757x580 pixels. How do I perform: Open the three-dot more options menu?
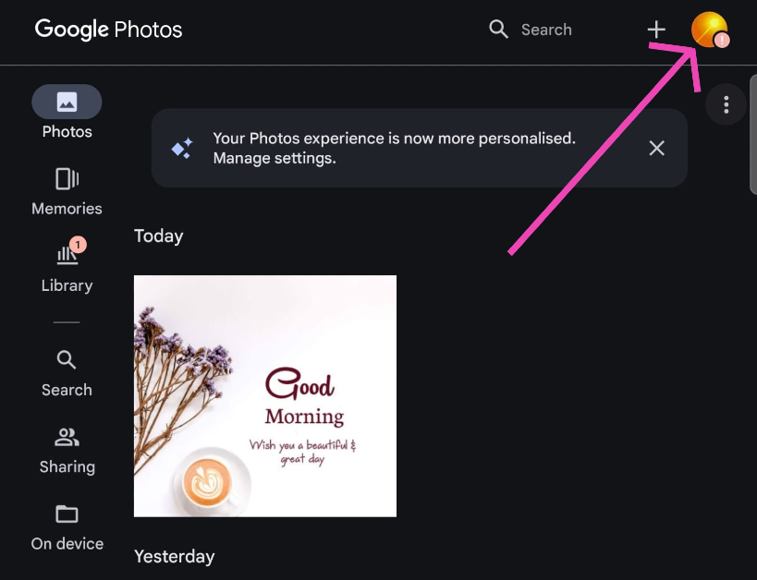(x=726, y=105)
